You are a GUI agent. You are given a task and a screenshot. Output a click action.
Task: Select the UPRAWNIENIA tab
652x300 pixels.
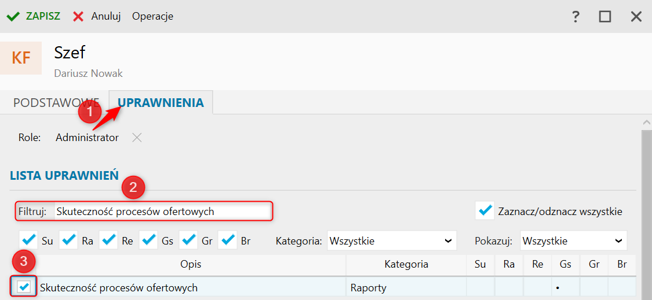(x=161, y=103)
